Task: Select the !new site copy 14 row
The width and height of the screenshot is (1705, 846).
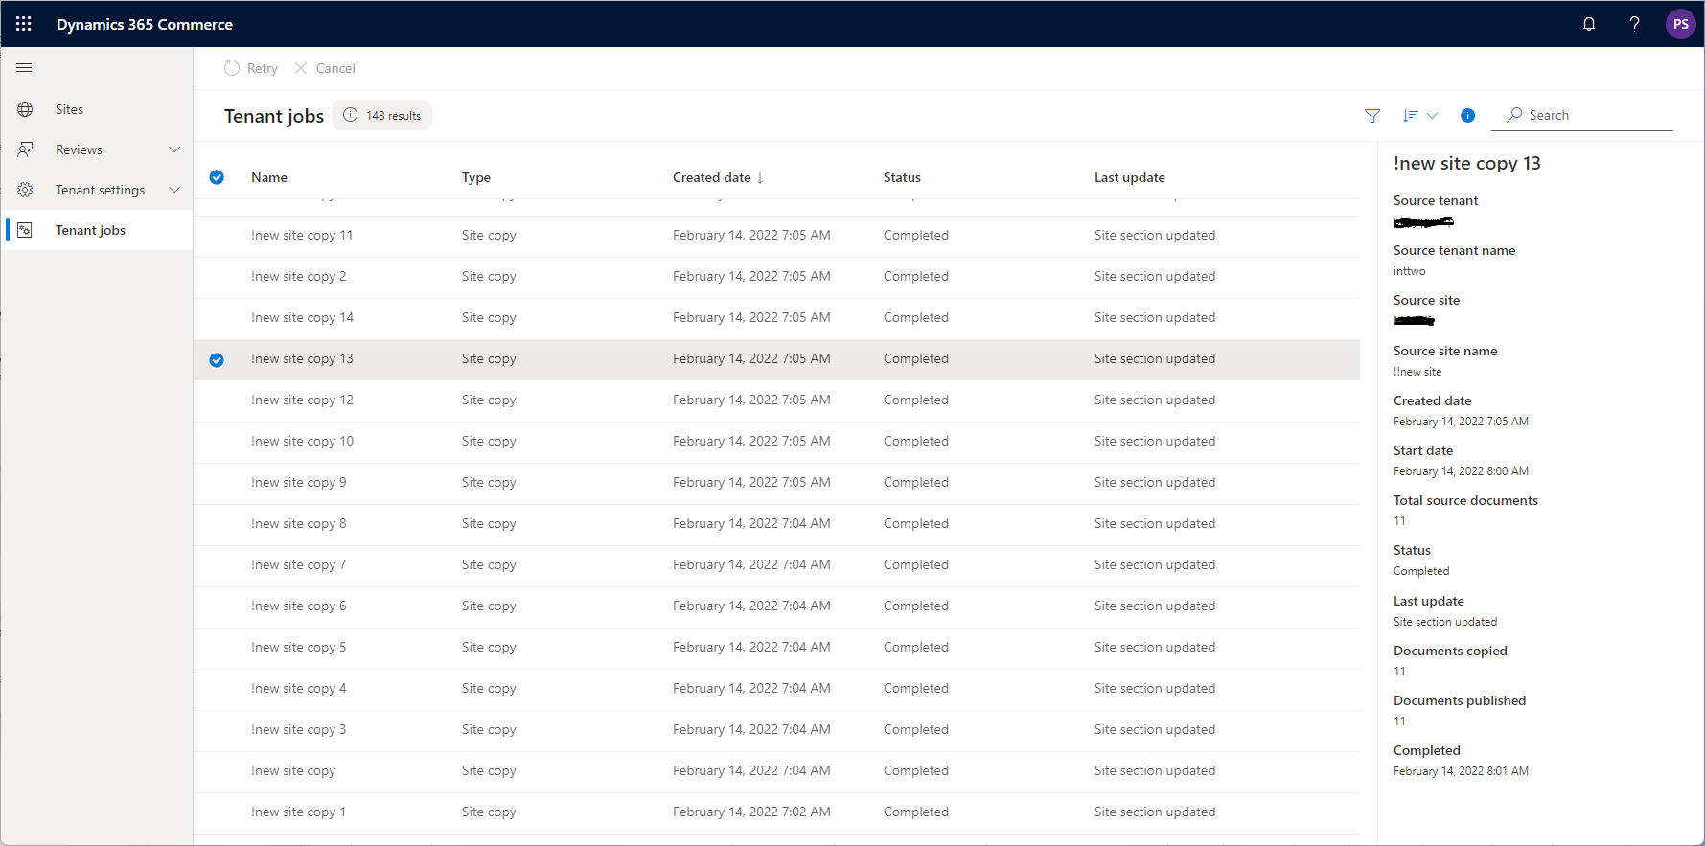Action: click(776, 318)
